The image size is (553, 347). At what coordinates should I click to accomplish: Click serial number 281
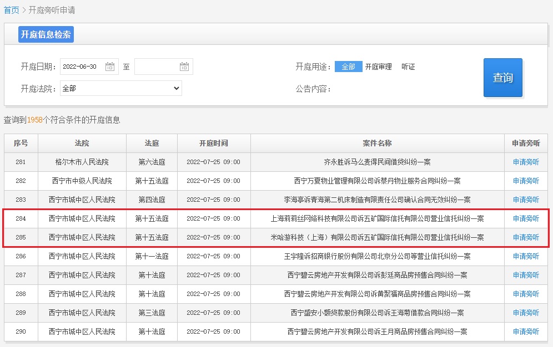(21, 162)
